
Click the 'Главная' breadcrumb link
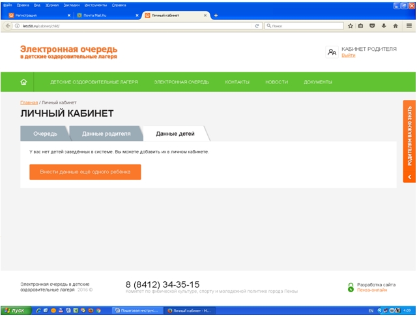pos(29,102)
